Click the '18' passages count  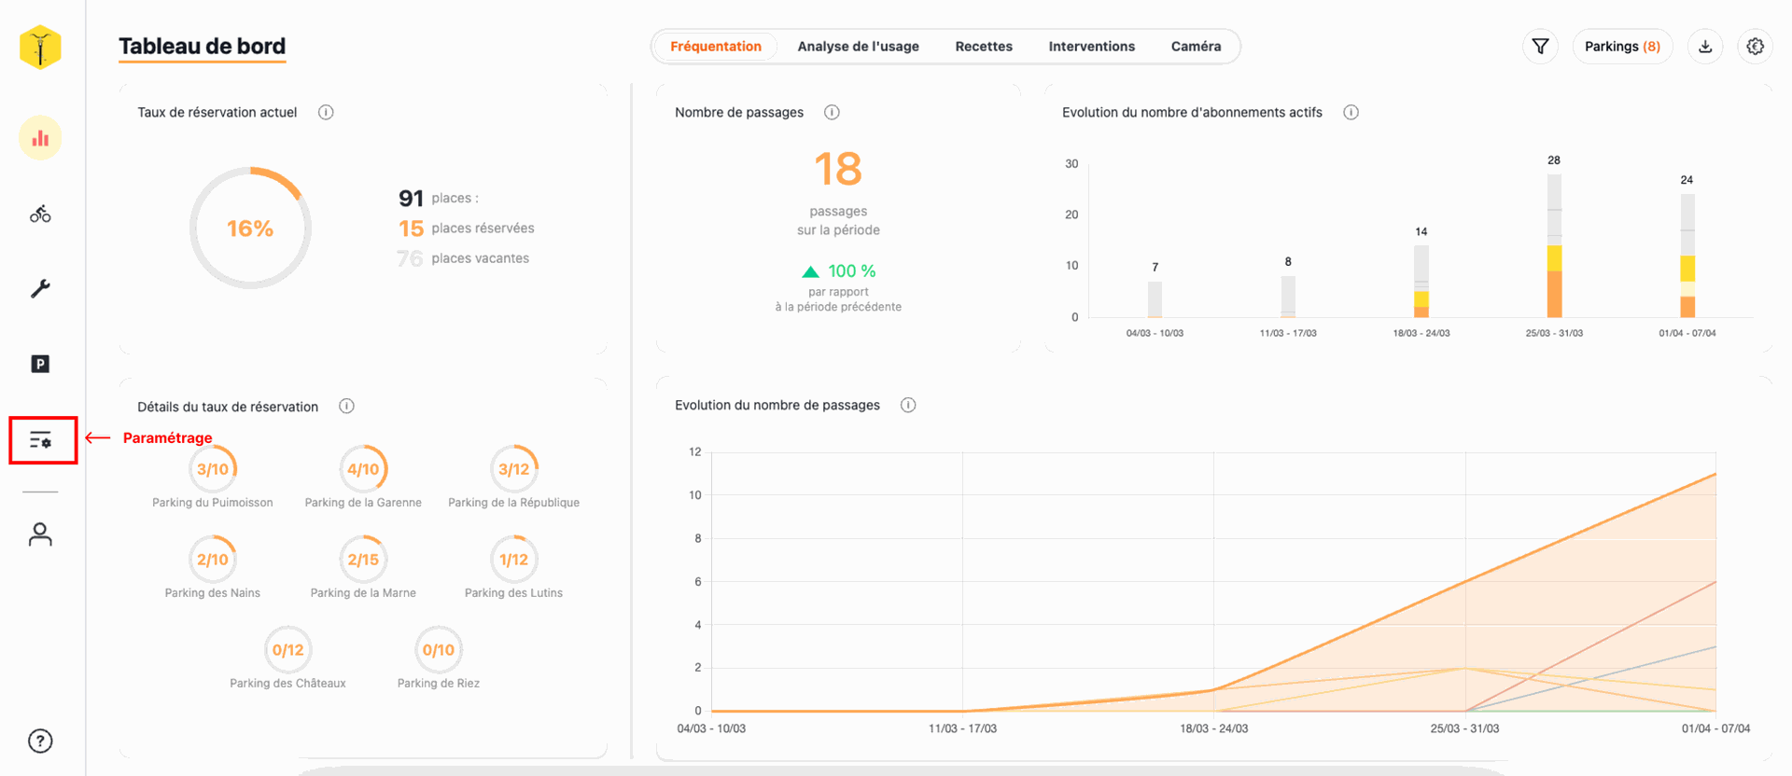(838, 170)
